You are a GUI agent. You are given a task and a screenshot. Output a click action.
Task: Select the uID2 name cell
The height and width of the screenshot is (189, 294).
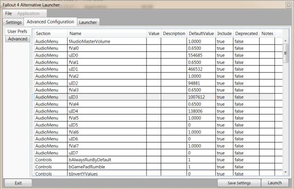107,83
